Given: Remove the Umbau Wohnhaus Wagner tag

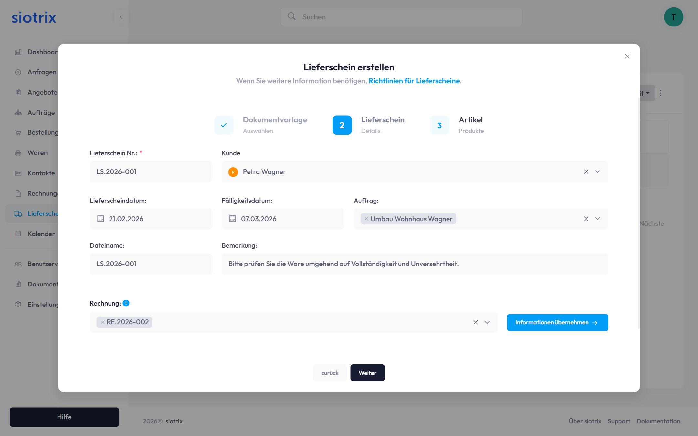Looking at the screenshot, I should click(x=366, y=219).
